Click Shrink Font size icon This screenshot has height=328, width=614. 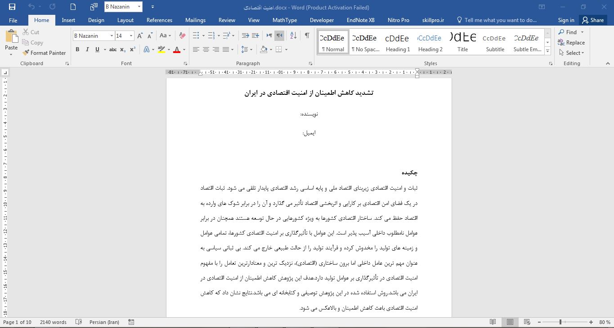coord(149,36)
